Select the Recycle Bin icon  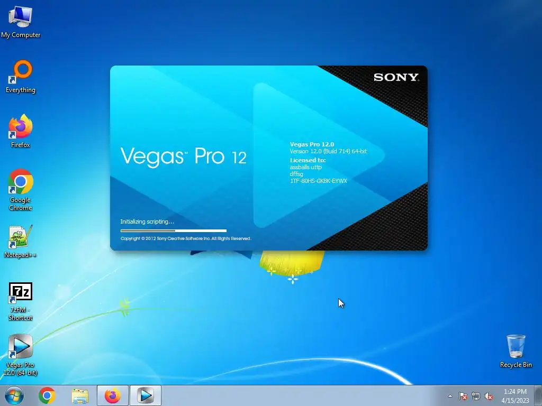point(516,351)
